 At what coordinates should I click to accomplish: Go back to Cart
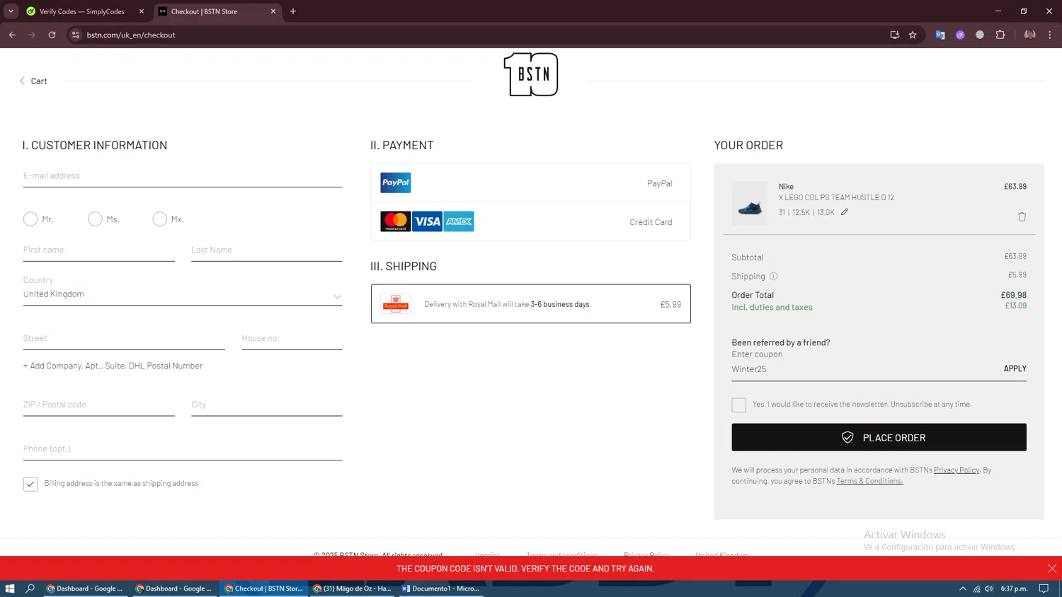(33, 81)
